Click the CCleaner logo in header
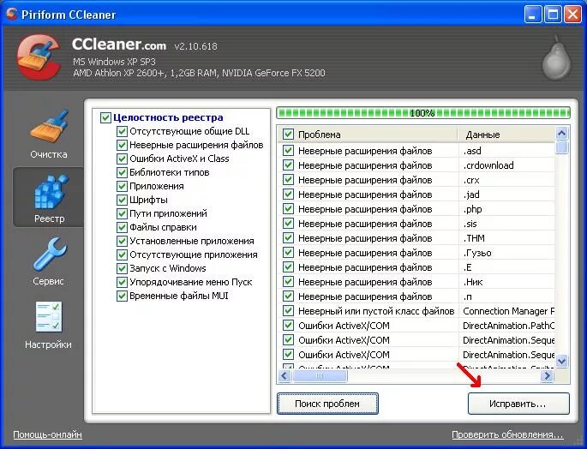This screenshot has width=587, height=449. pyautogui.click(x=39, y=57)
